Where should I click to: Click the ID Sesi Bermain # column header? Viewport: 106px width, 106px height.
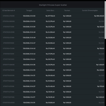coord(8,11)
